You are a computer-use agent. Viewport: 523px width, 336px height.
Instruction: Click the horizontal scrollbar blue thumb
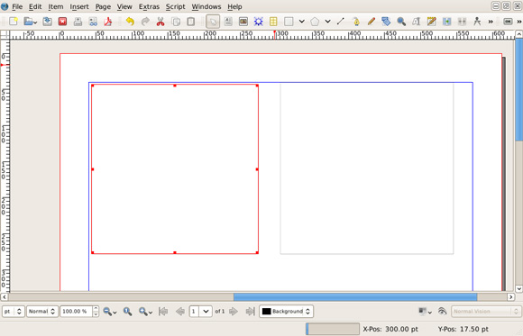(355, 297)
